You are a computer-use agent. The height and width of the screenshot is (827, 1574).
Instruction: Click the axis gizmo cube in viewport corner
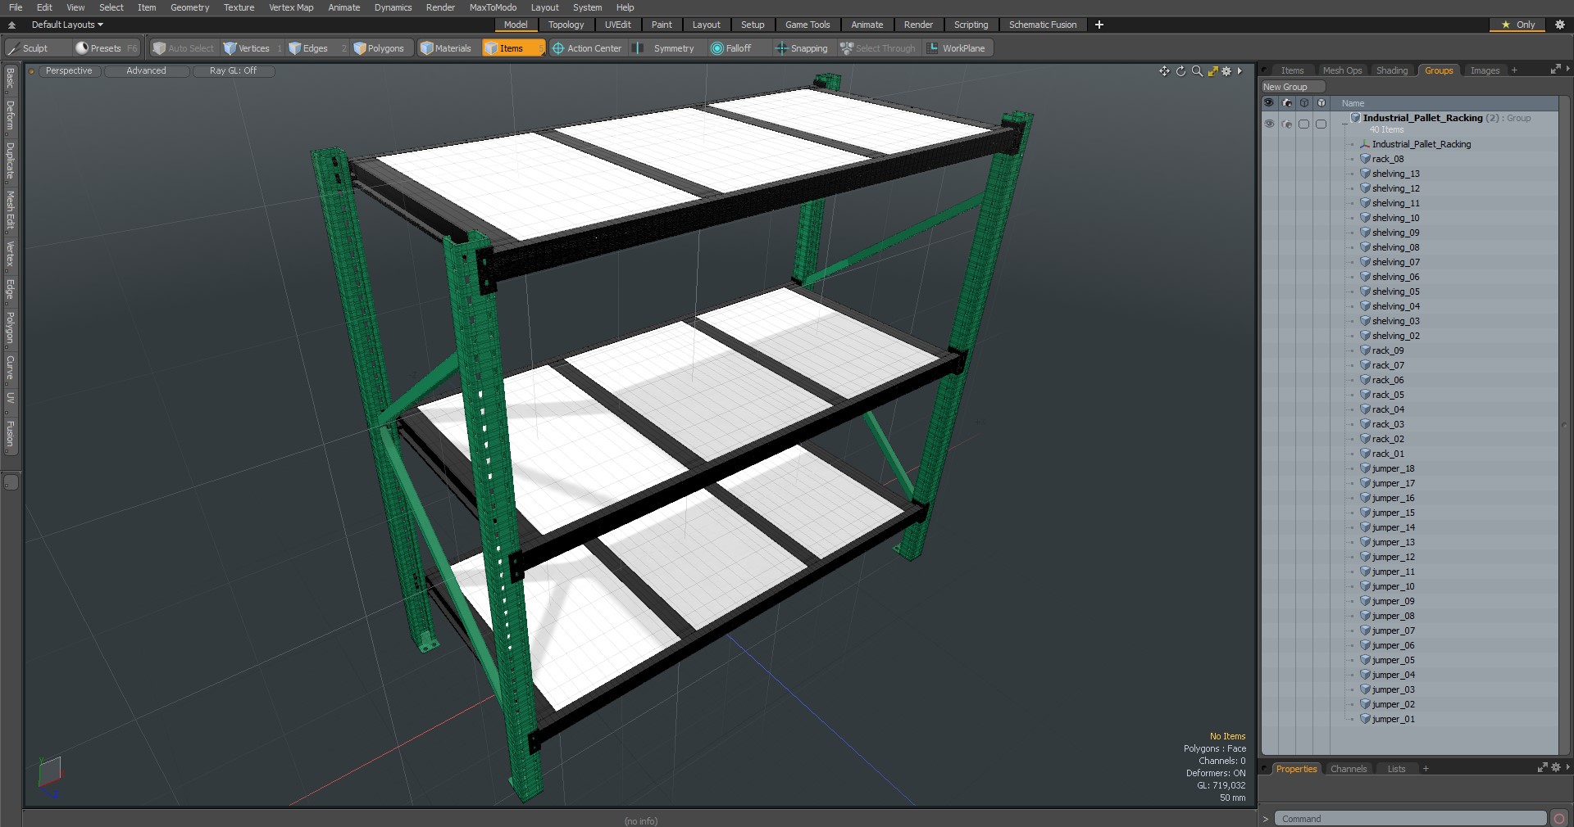(50, 774)
